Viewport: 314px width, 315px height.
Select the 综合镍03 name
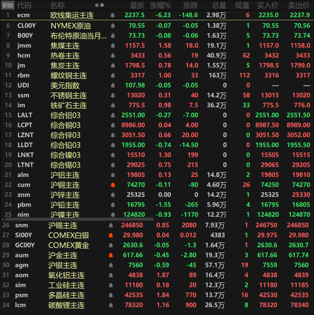[x=66, y=155]
